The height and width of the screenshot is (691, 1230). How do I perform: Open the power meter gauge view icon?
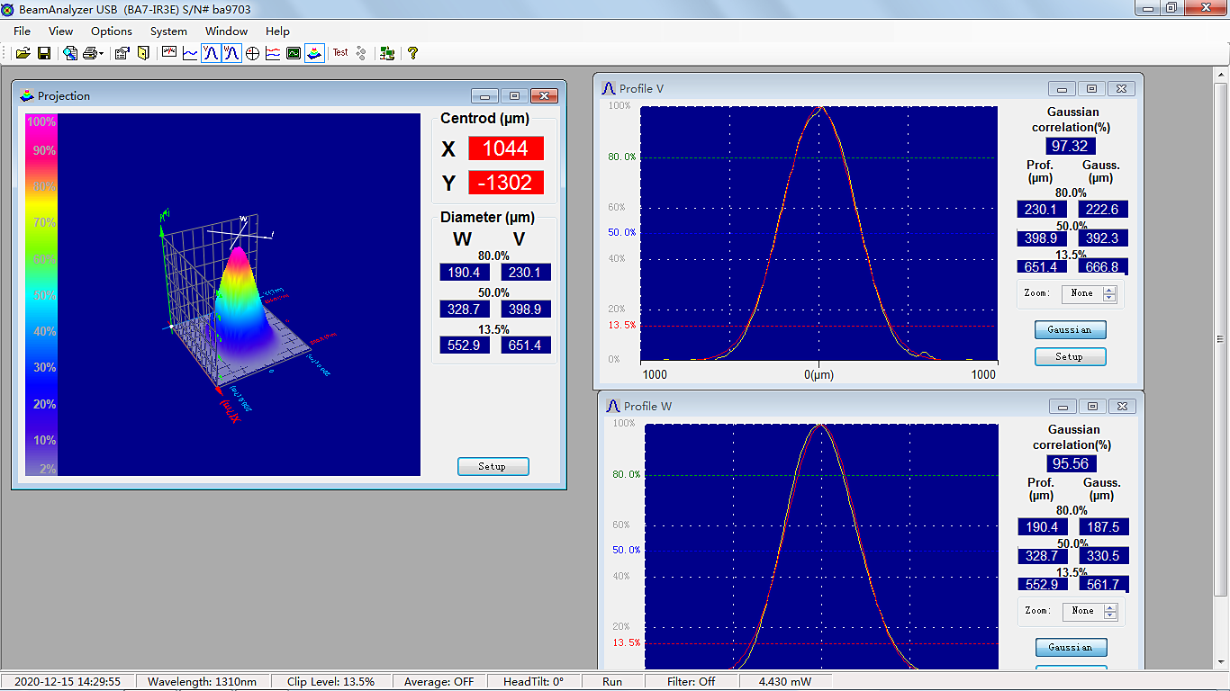click(169, 53)
